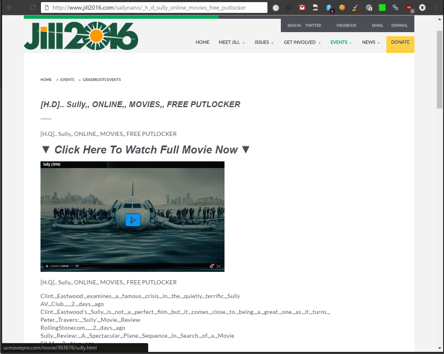The image size is (444, 354).
Task: Click 'Click Here To Watch Full Movie Now' heading
Action: (x=146, y=150)
